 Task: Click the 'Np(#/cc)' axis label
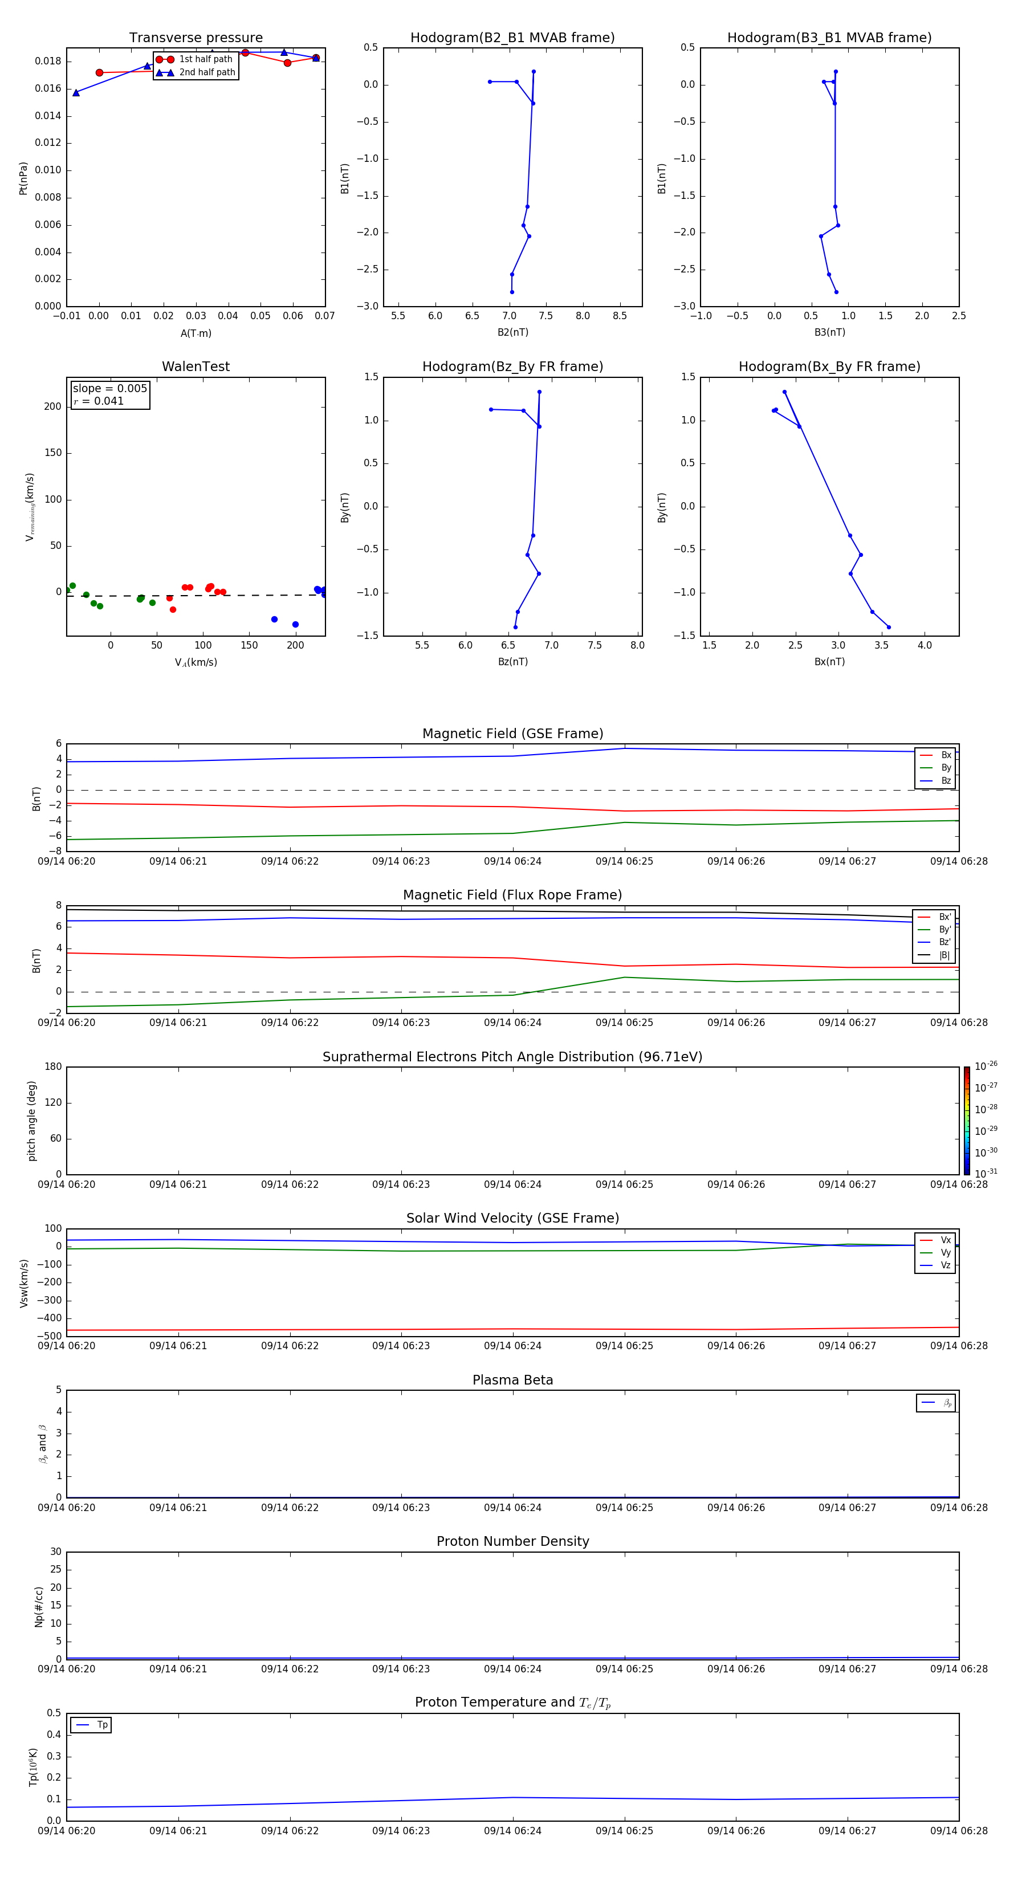click(39, 1606)
